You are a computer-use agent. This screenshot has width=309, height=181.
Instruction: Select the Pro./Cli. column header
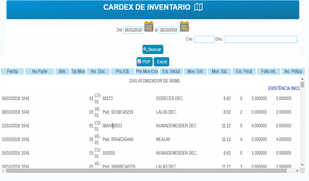point(122,72)
